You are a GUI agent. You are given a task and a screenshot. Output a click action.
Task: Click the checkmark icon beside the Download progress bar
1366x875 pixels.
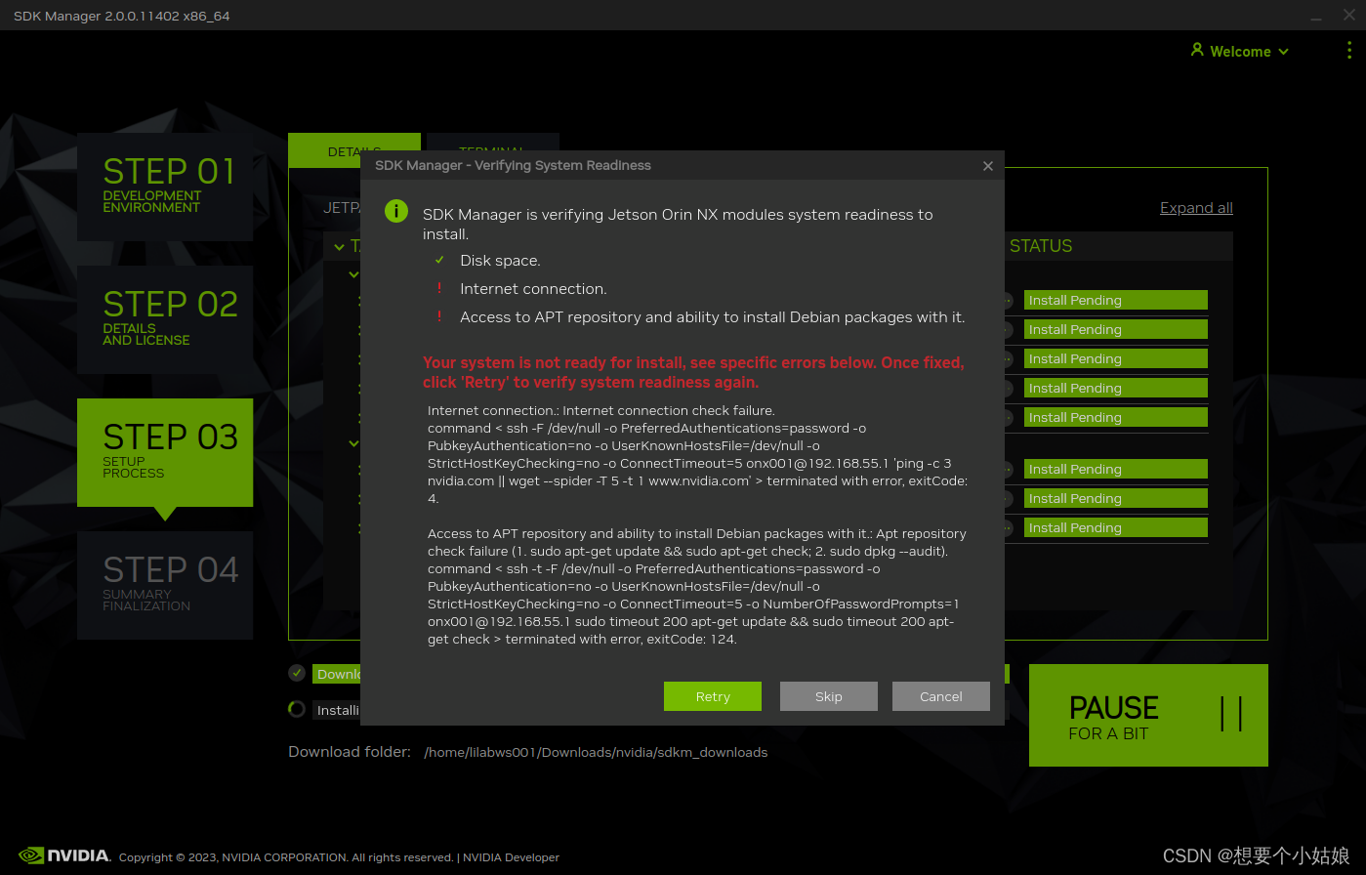point(297,673)
